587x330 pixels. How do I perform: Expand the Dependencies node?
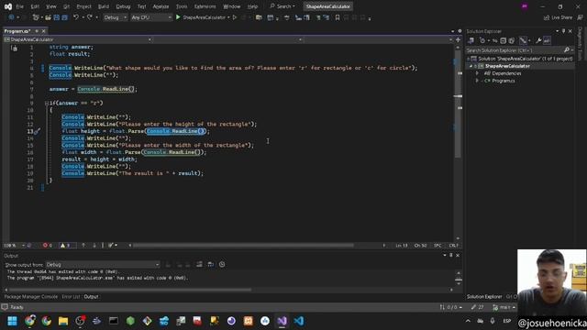coord(477,73)
